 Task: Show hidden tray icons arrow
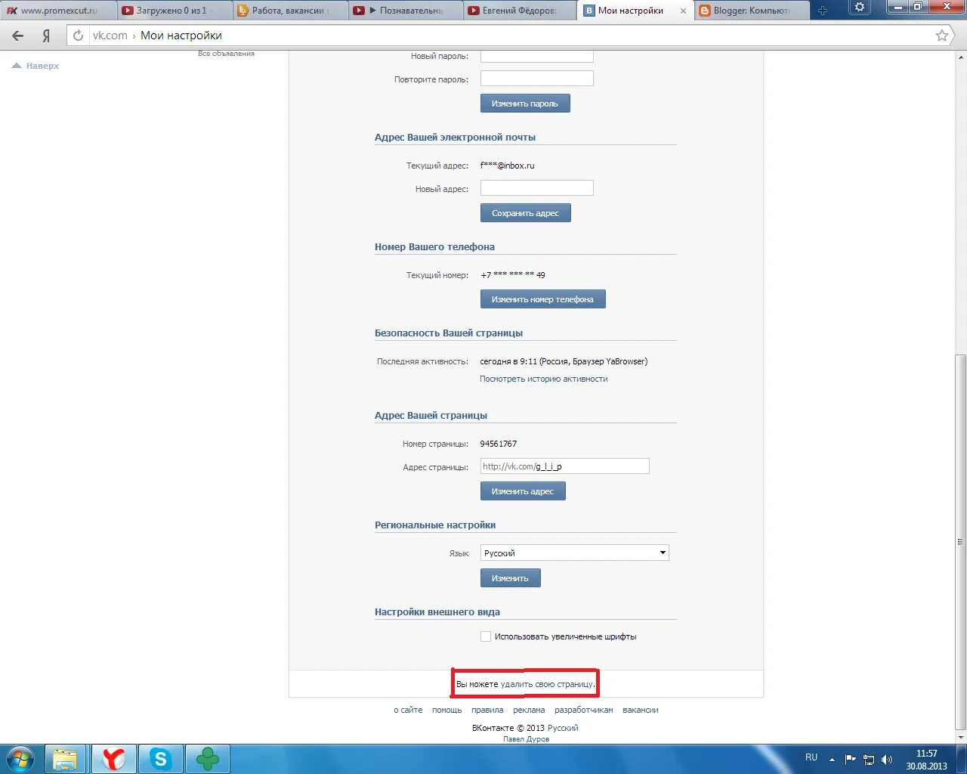832,760
